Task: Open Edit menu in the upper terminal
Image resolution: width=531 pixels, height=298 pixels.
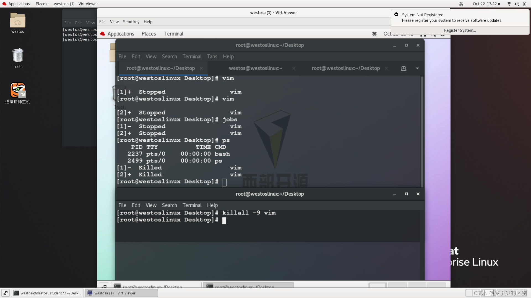Action: click(x=136, y=57)
